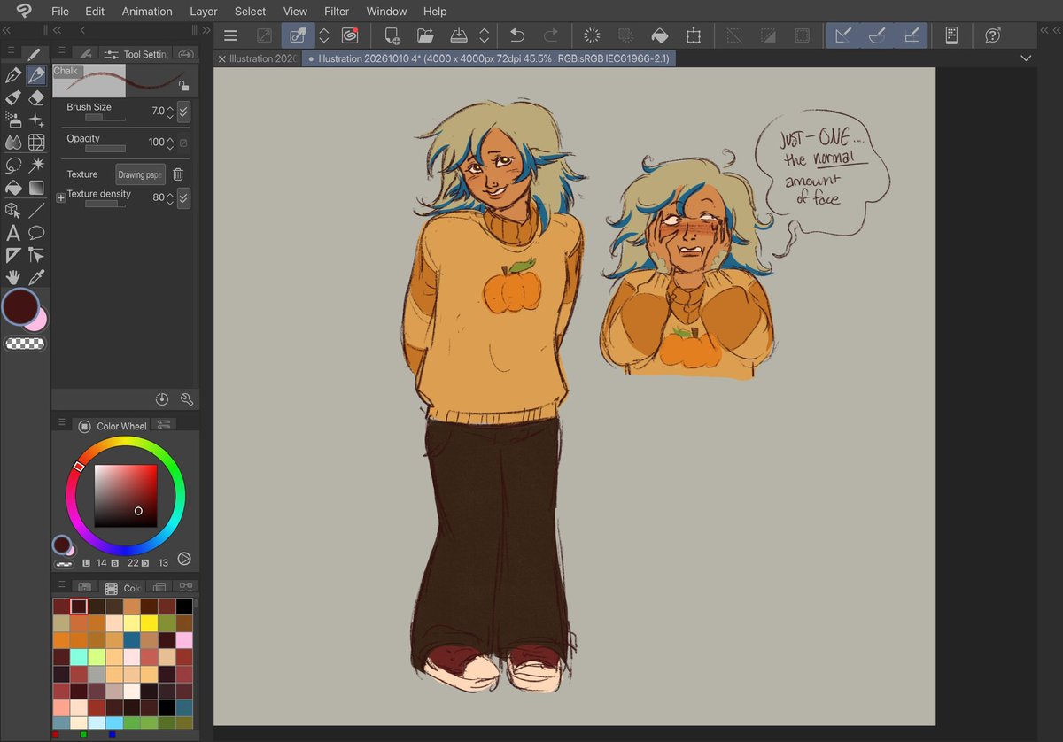
Task: Toggle snap to ruler
Action: (x=843, y=35)
